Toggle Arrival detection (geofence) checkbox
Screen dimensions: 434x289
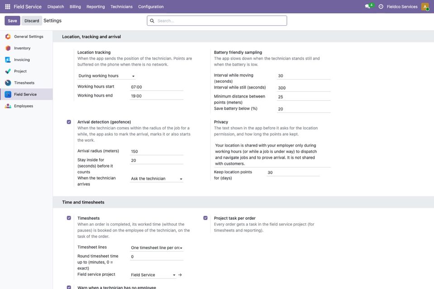pos(69,122)
